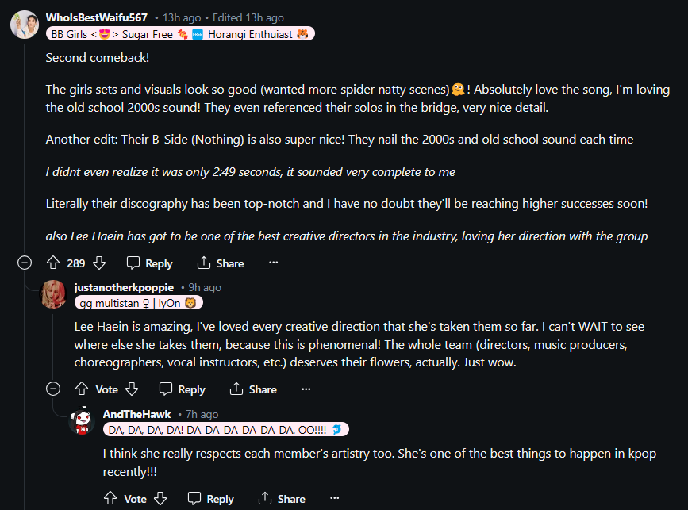Screen dimensions: 688x510
Task: Open WhoIsBestWaifu567's user profile link
Action: tap(96, 17)
